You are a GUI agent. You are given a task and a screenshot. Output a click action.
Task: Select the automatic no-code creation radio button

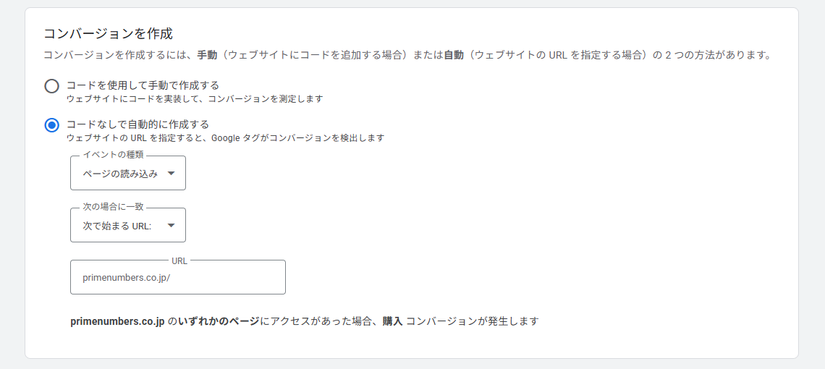coord(51,125)
